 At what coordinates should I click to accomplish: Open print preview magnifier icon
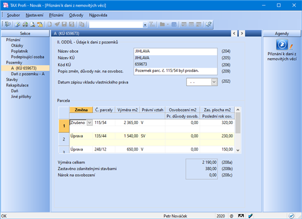[33, 24]
